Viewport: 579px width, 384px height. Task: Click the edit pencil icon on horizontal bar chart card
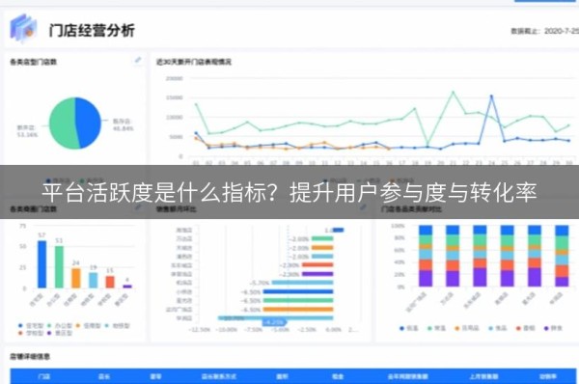(x=363, y=207)
